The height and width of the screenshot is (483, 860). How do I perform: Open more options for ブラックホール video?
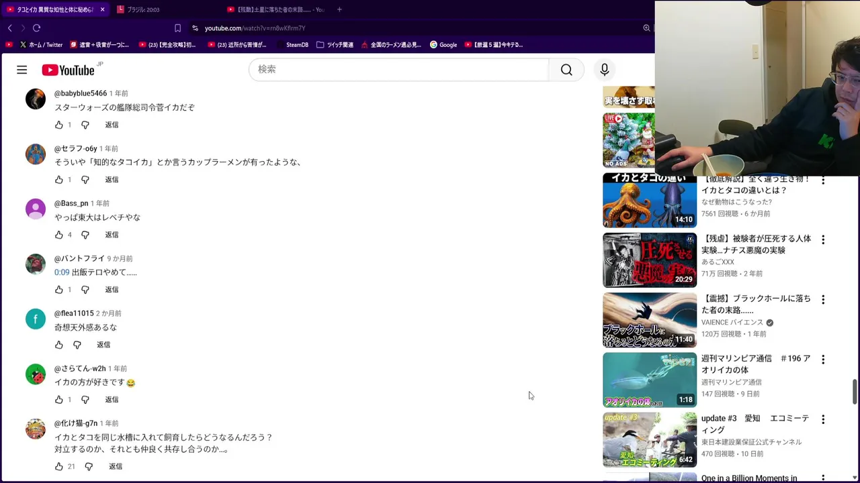[823, 299]
